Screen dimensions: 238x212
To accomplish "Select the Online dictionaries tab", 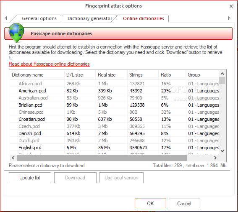I will coord(144,18).
